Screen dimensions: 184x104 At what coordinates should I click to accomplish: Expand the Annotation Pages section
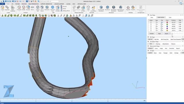point(148,42)
